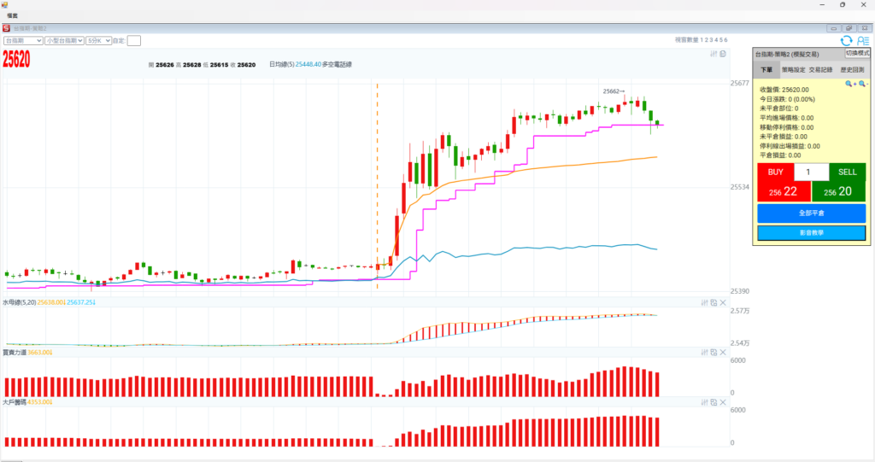The width and height of the screenshot is (875, 462).
Task: Expand the 台指期 product dropdown
Action: coord(24,40)
